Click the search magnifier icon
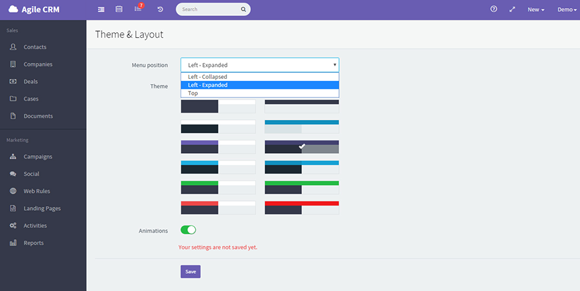580x291 pixels. point(244,9)
